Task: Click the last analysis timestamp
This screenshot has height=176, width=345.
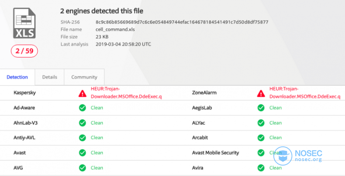Action: [x=123, y=44]
